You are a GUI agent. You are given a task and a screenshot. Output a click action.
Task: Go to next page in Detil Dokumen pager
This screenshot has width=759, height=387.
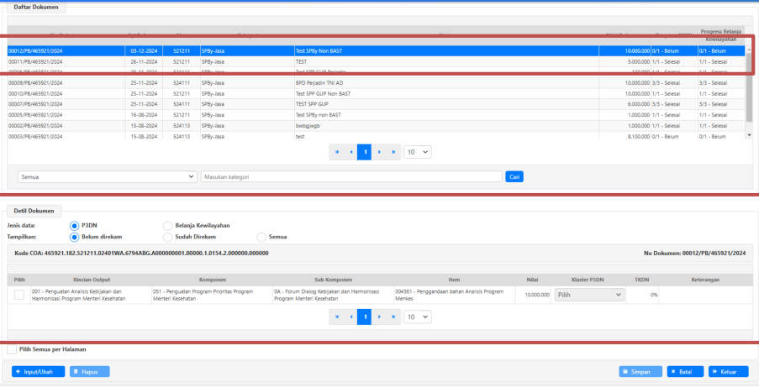tap(379, 316)
